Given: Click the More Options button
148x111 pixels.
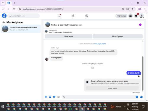Looking at the screenshot, I should [x=118, y=36].
